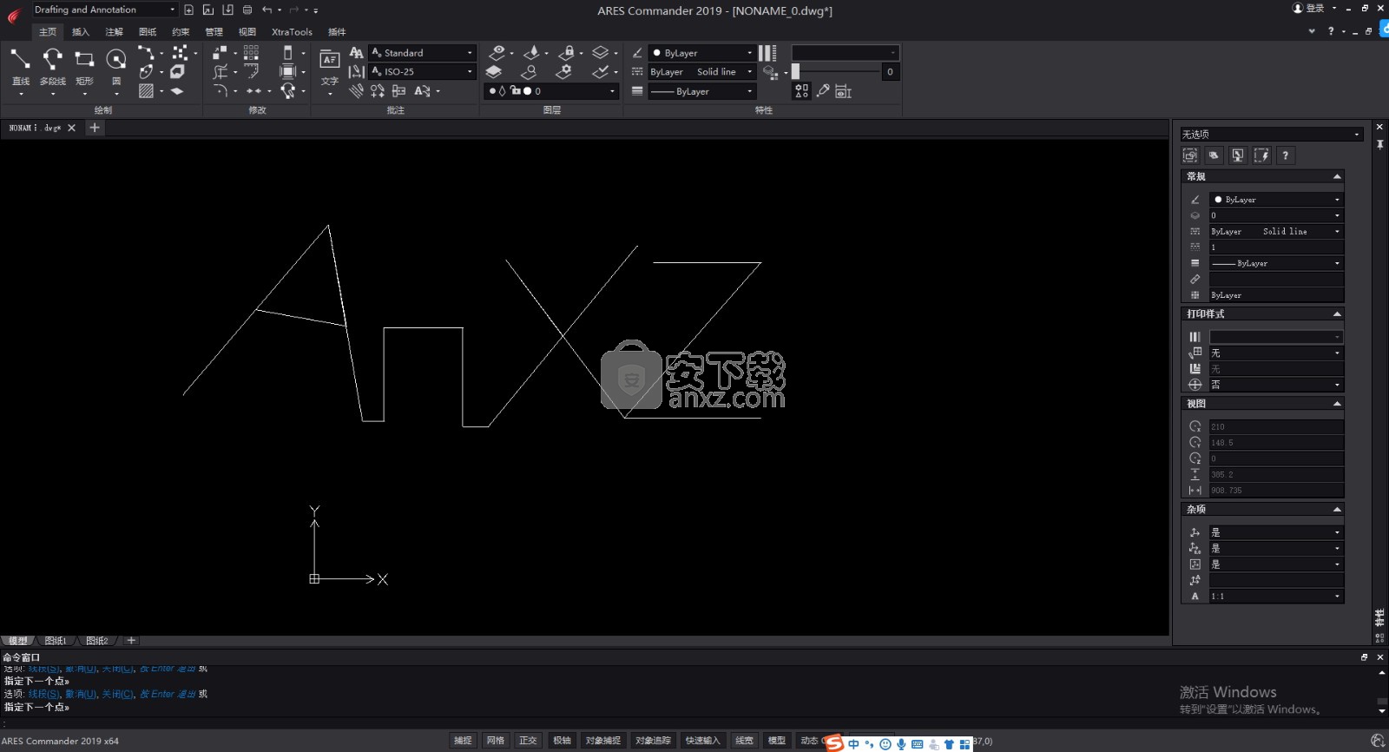
Task: Toggle Snap (捕捉) in the status bar
Action: (463, 741)
